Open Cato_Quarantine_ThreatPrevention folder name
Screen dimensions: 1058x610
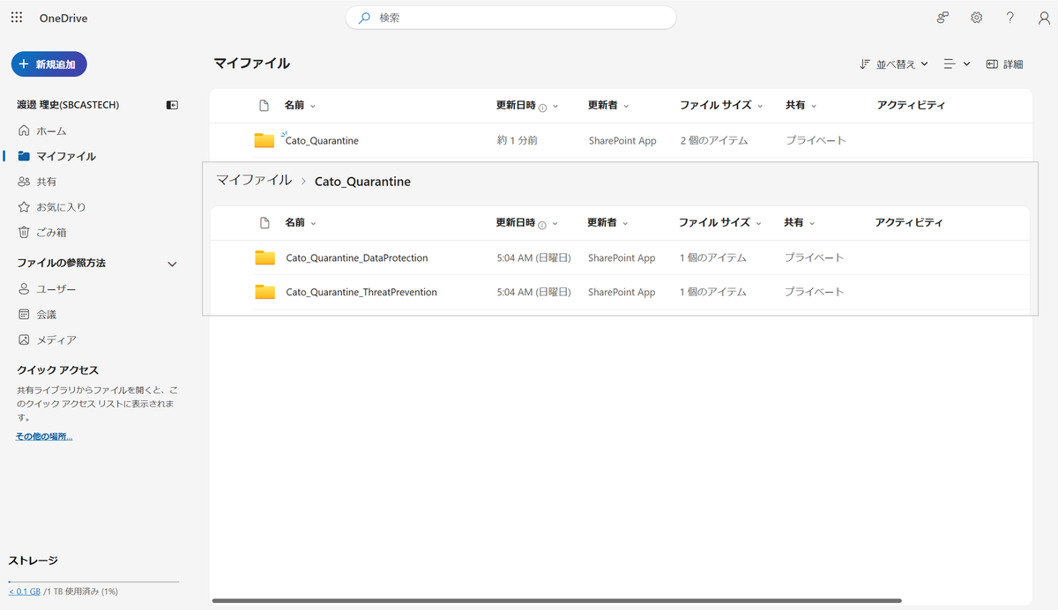coord(361,293)
